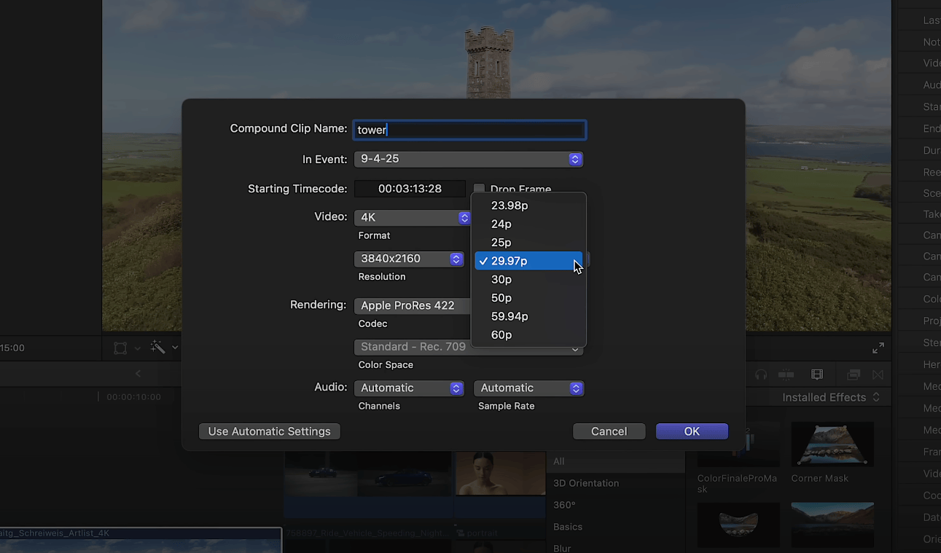Select the Corner Mask effect thumbnail
Image resolution: width=941 pixels, height=553 pixels.
click(x=832, y=444)
